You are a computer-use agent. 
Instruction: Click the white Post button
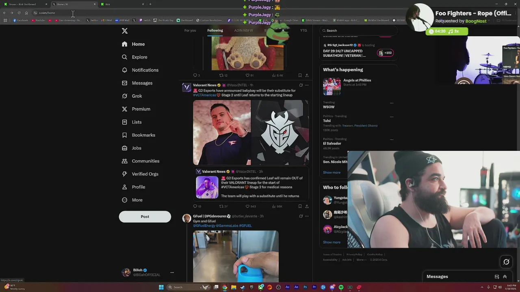145,217
